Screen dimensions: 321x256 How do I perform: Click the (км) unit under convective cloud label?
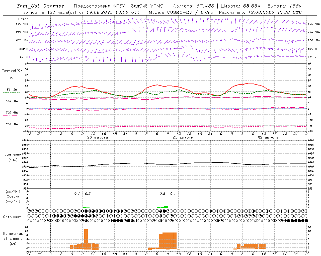[x=13, y=244]
